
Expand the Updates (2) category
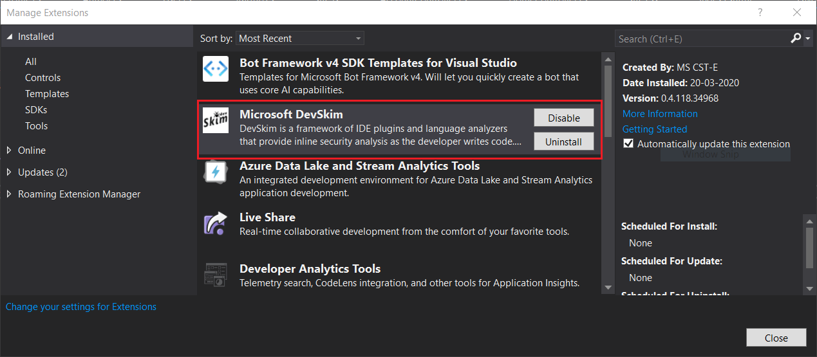click(x=9, y=172)
